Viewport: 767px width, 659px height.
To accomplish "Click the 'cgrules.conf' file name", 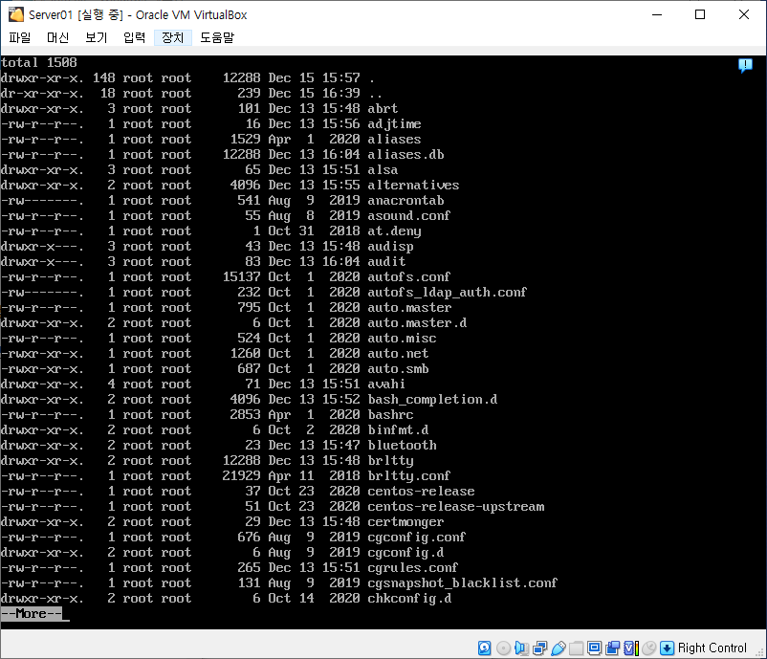I will [x=413, y=567].
